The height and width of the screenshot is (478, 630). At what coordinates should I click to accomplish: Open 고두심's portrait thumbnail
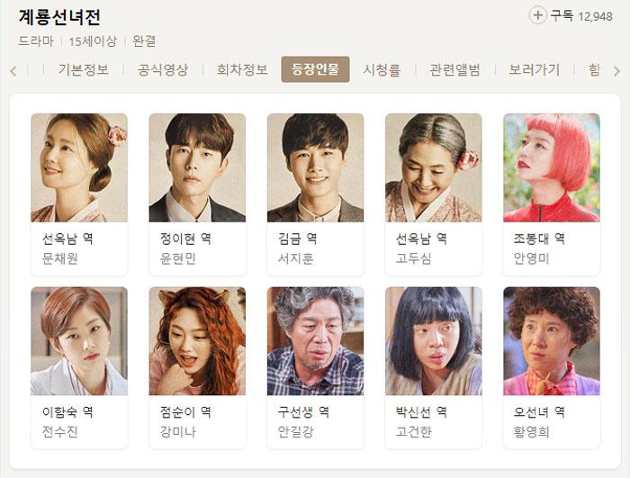(x=434, y=167)
